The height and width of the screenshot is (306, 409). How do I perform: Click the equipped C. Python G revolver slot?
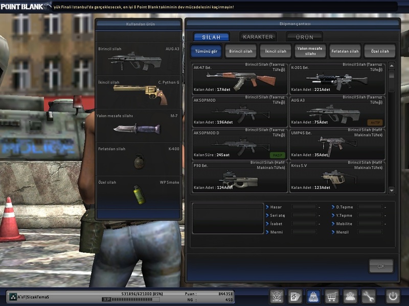[139, 92]
